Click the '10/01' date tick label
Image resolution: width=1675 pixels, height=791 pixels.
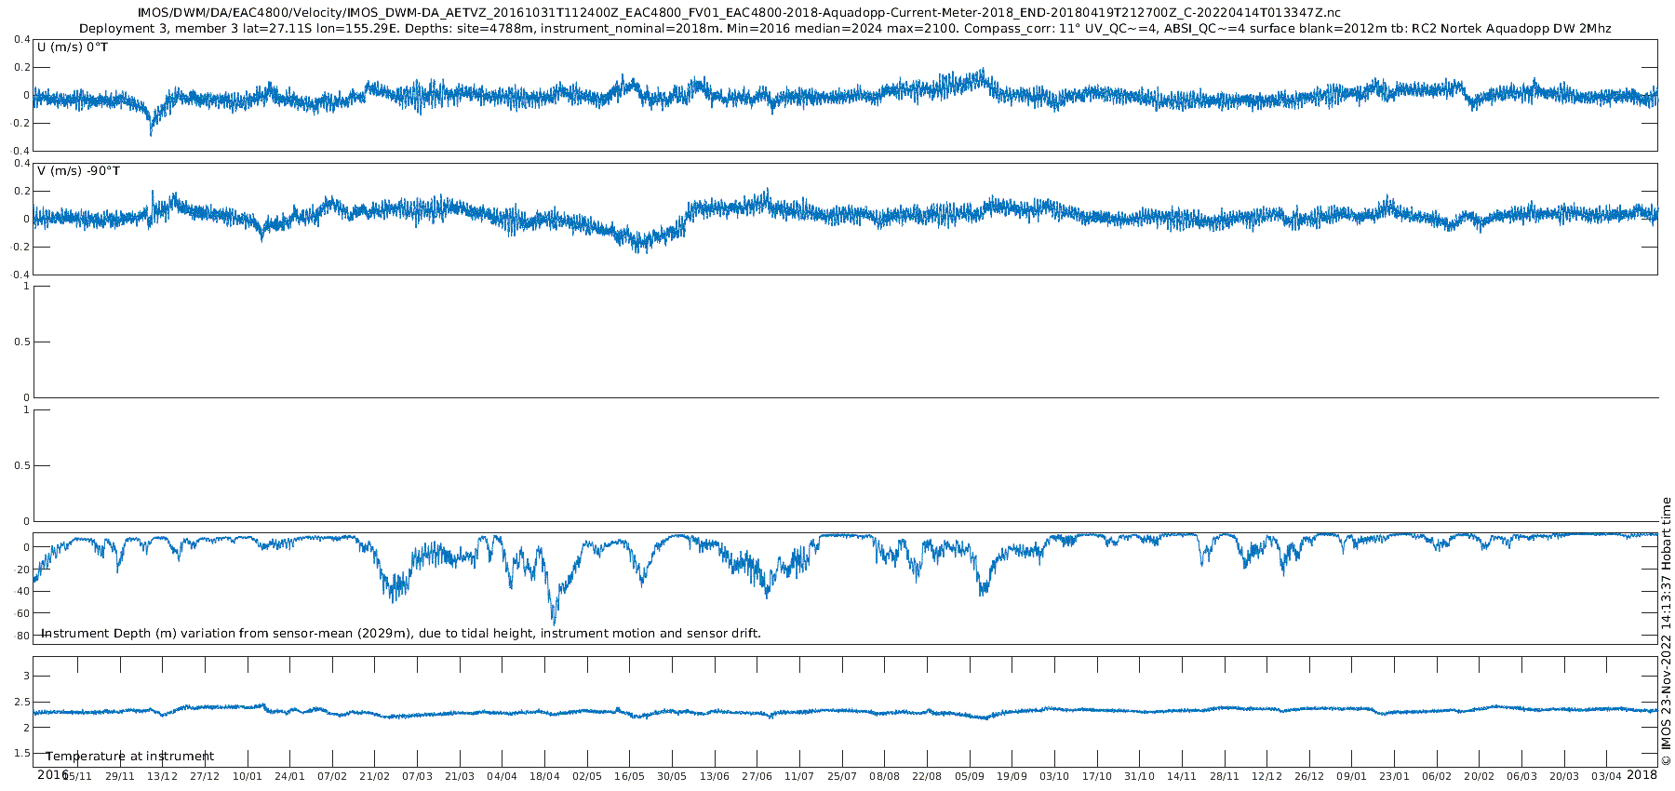pos(247,776)
